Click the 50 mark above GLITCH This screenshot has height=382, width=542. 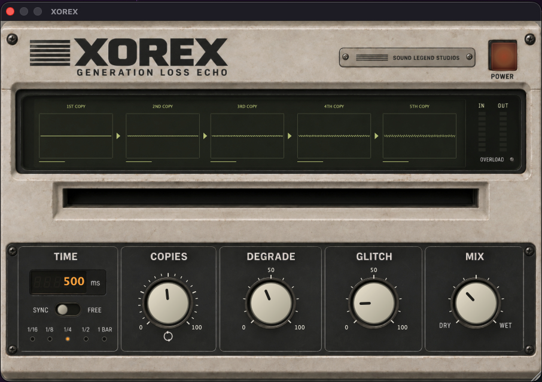(x=374, y=270)
